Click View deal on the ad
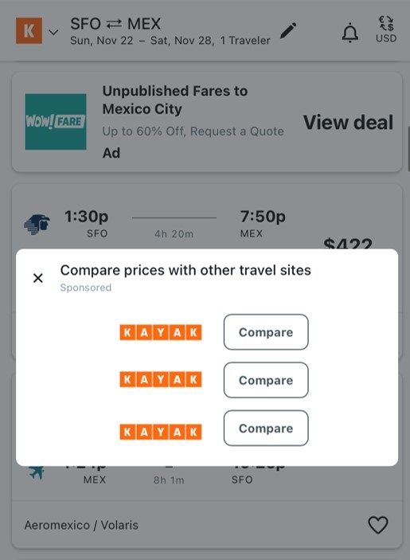410x560 pixels. click(x=348, y=123)
